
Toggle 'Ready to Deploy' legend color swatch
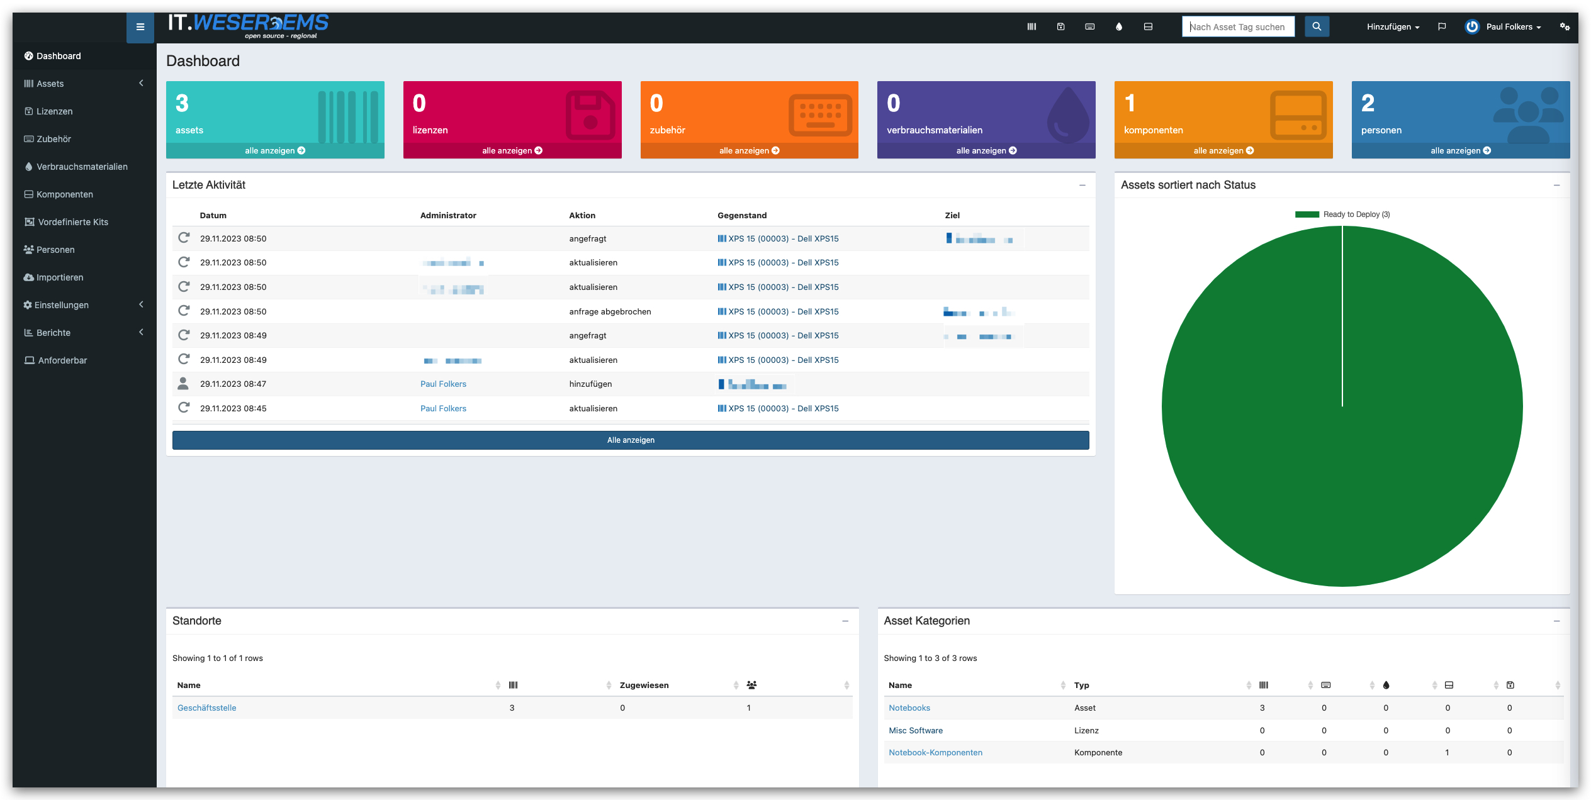point(1307,214)
